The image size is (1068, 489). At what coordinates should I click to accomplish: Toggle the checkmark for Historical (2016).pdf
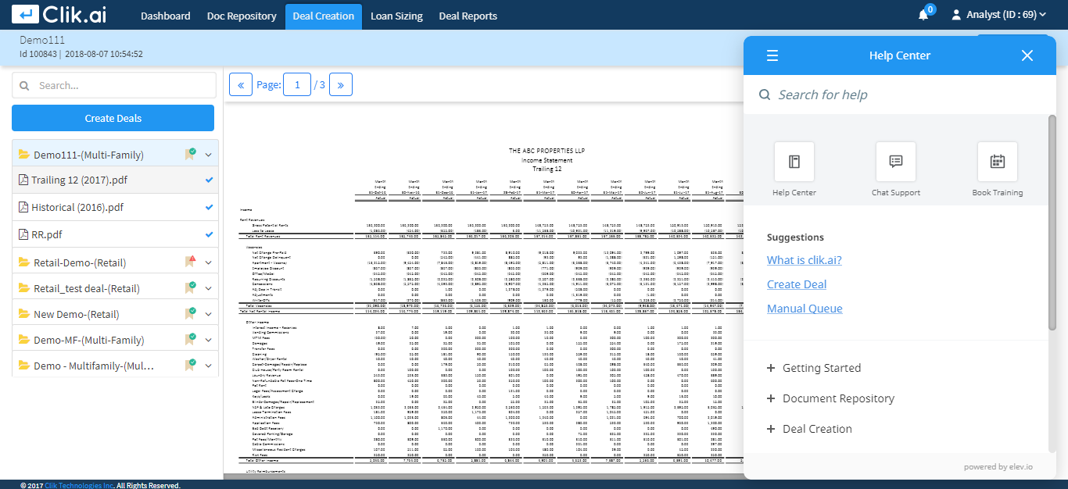click(x=209, y=208)
